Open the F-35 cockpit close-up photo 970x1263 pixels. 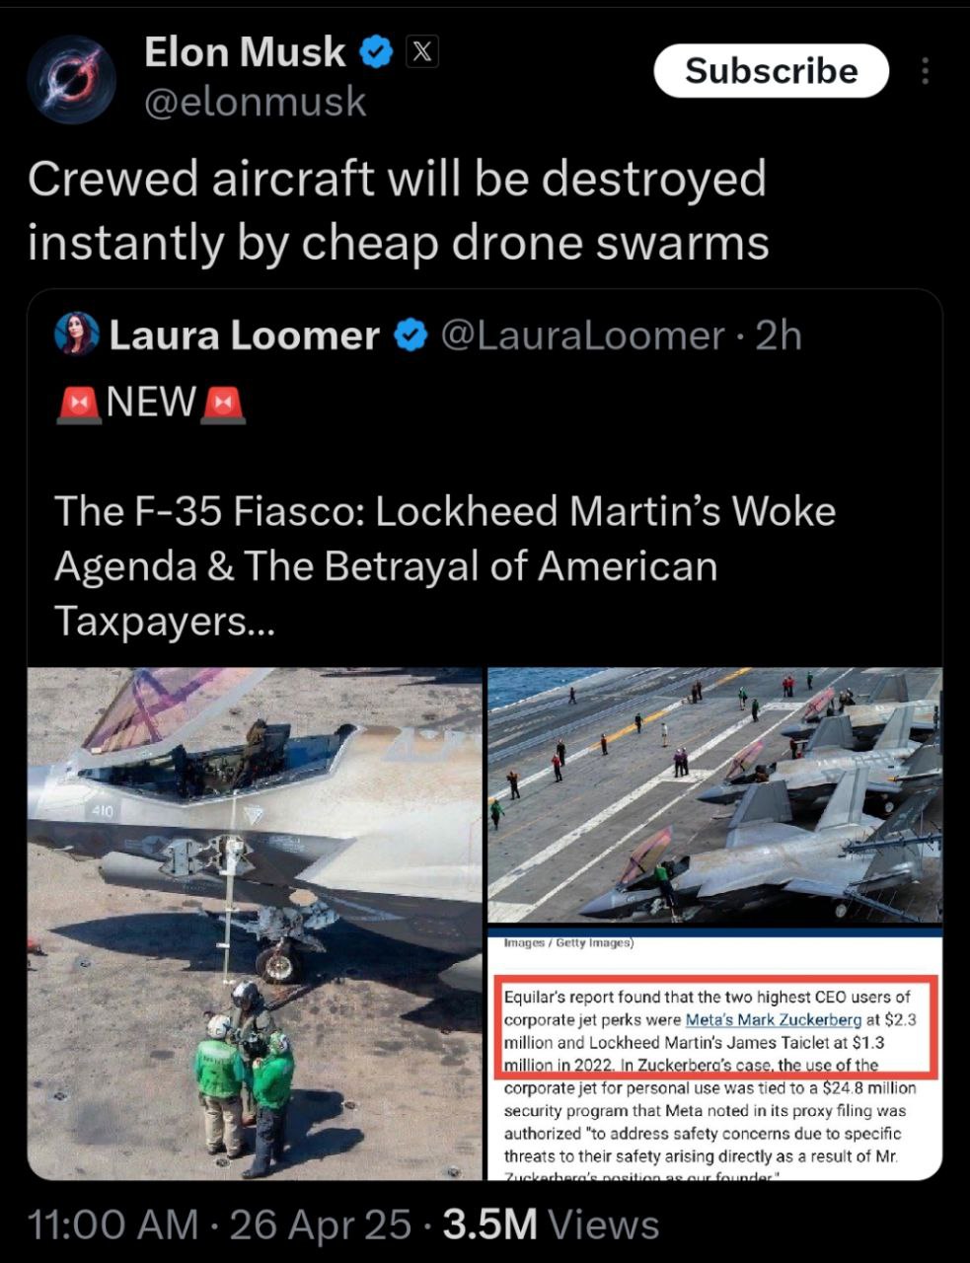[255, 924]
